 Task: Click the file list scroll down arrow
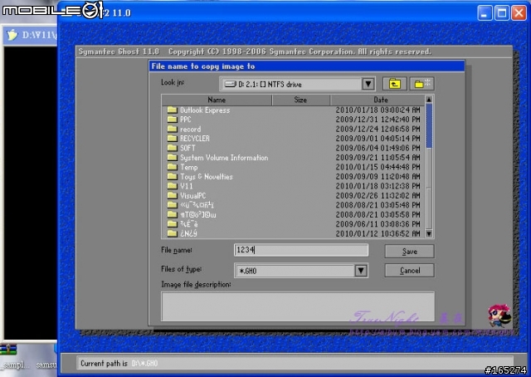tap(429, 233)
